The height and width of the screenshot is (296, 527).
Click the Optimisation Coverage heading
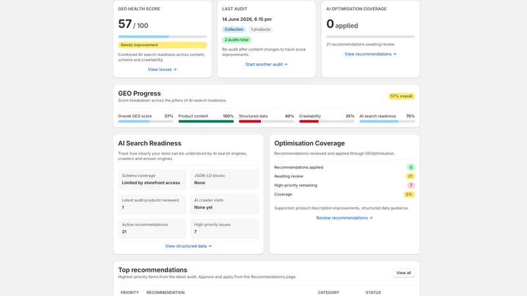(x=310, y=143)
